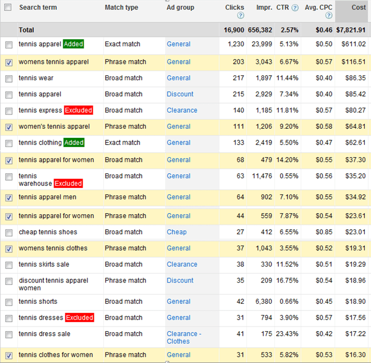
Task: Check the tennis clothing row checkbox
Action: click(9, 143)
